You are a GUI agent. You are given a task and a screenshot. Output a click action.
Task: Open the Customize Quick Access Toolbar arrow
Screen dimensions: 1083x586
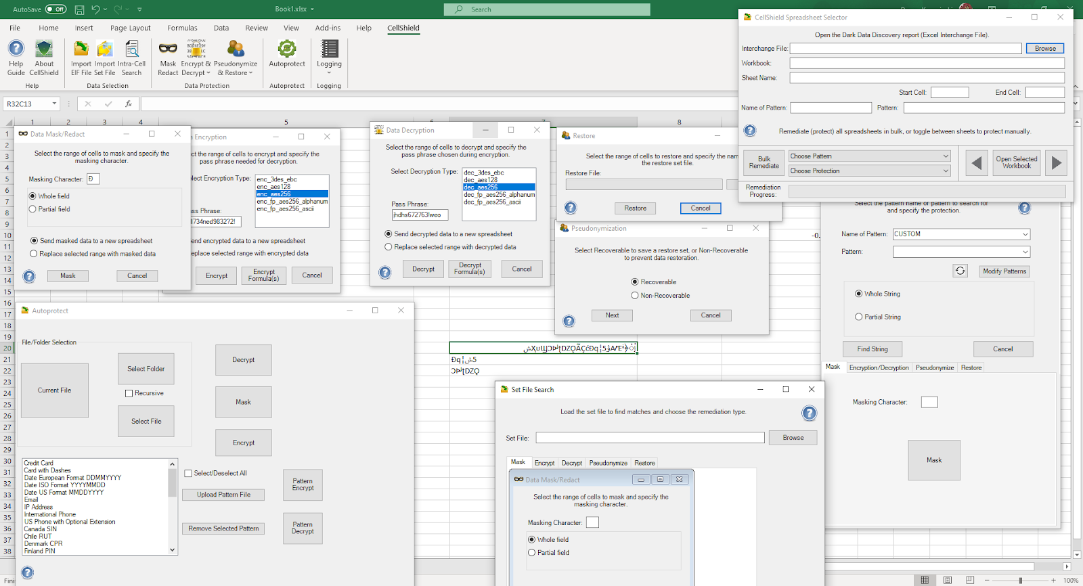point(139,9)
